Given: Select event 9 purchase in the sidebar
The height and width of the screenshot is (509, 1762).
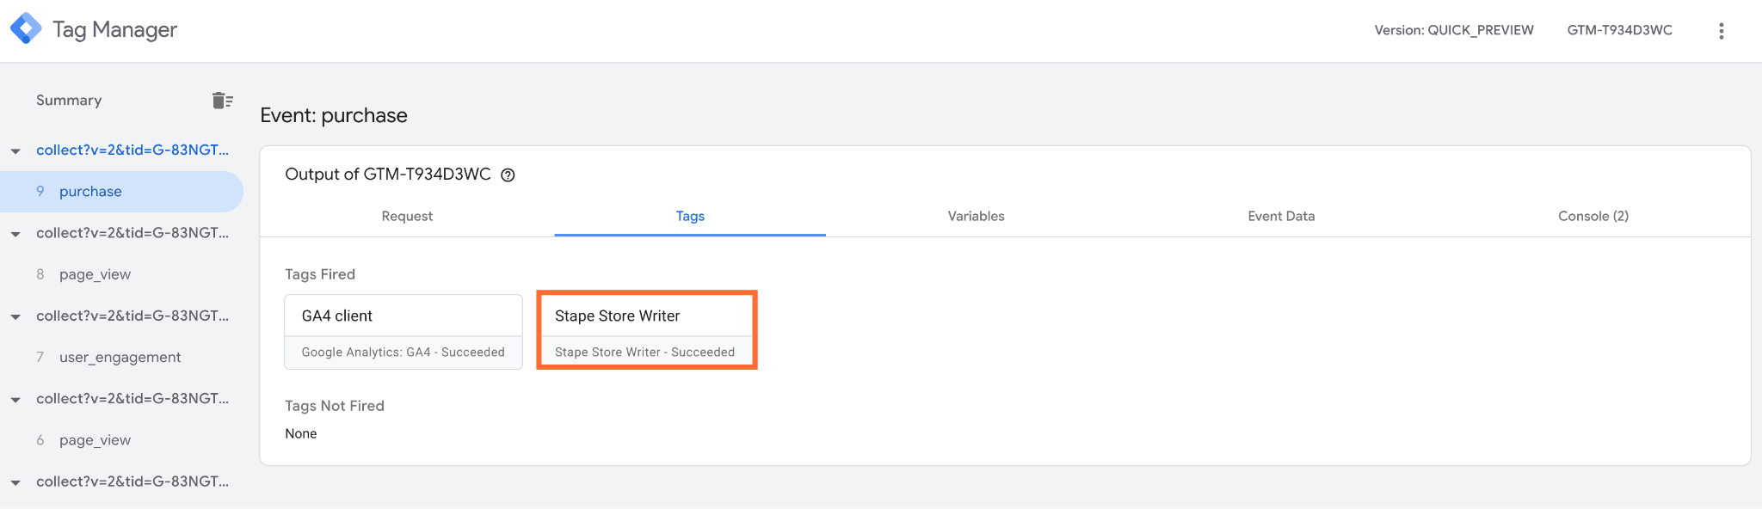Looking at the screenshot, I should tap(120, 192).
